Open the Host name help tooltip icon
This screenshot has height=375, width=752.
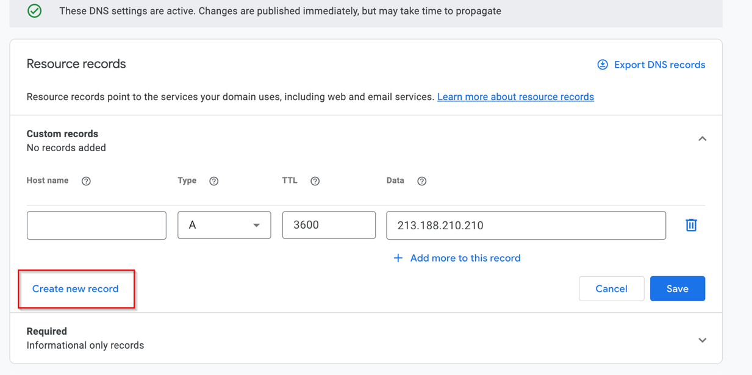(86, 181)
